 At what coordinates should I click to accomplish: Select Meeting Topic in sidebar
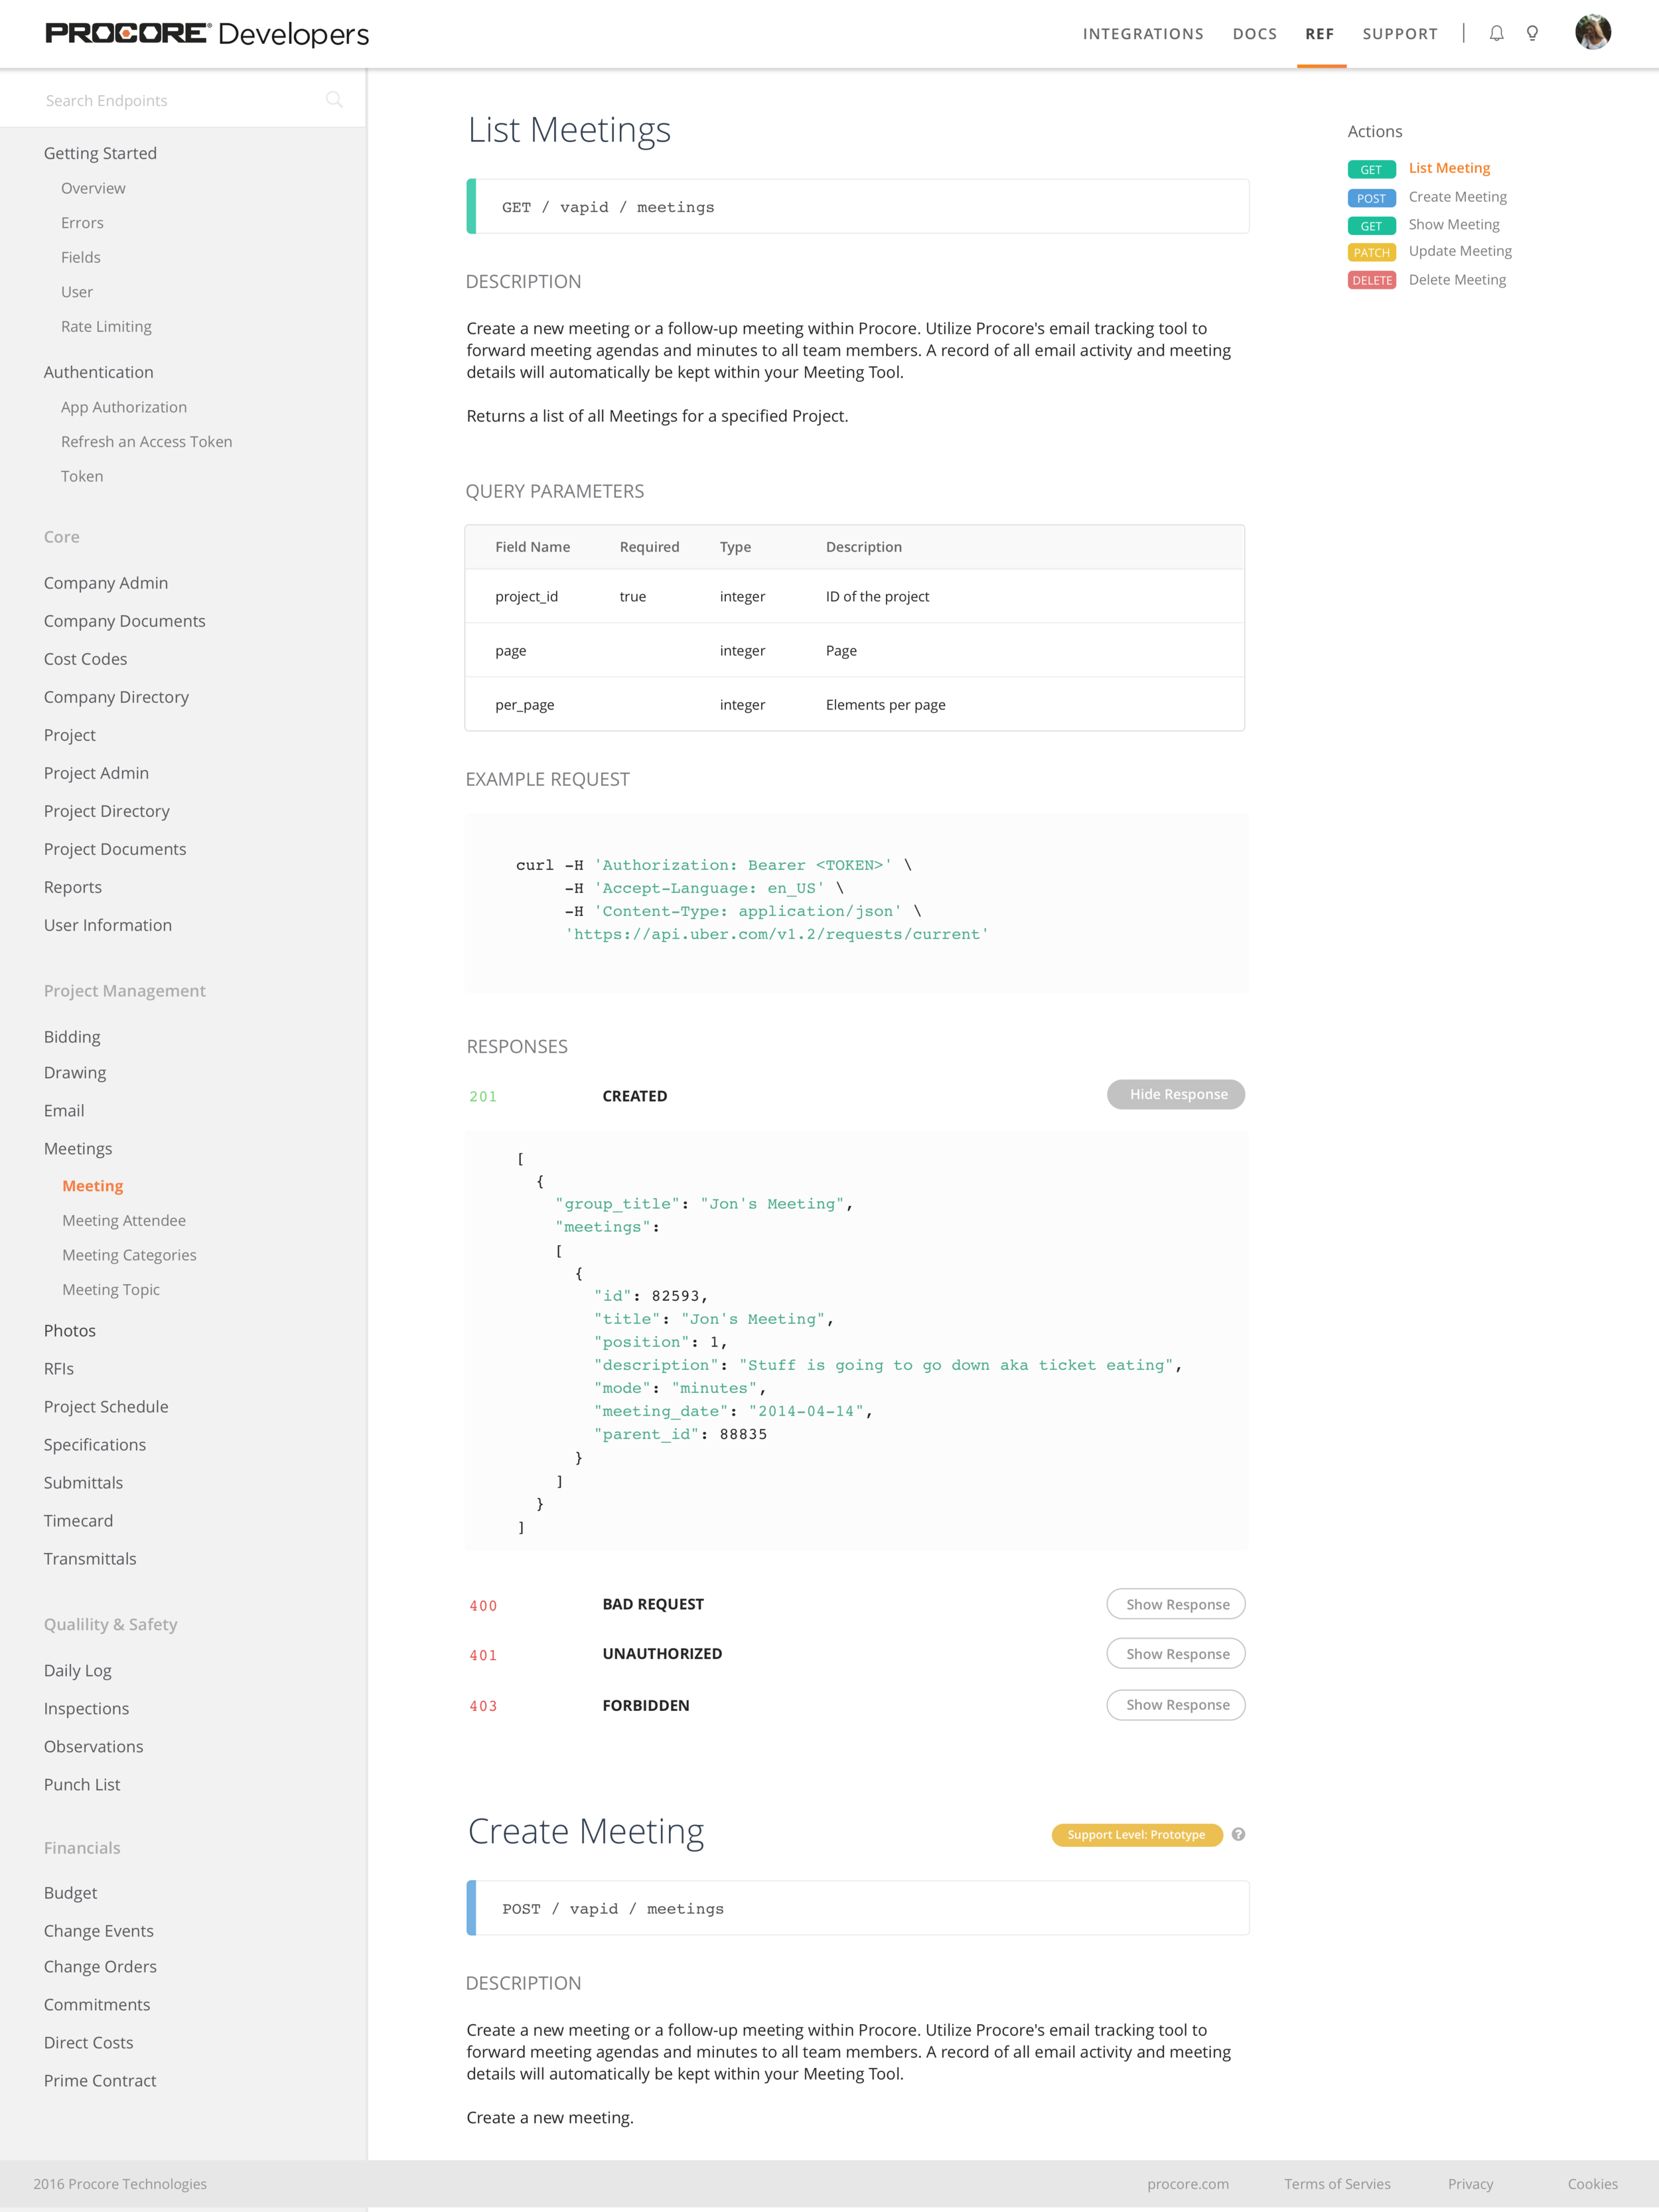tap(111, 1290)
